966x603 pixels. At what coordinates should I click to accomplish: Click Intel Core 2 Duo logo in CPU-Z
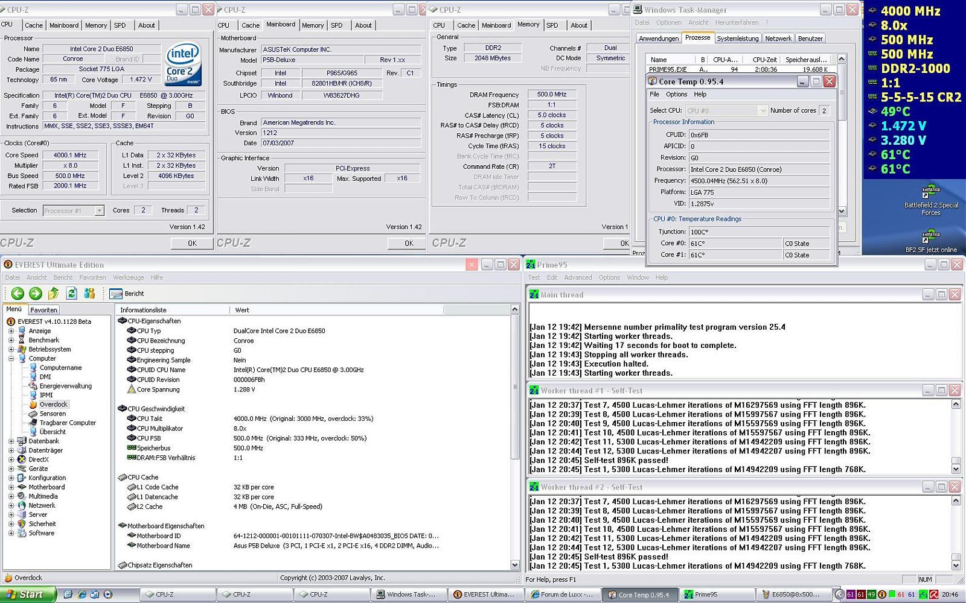pos(184,65)
